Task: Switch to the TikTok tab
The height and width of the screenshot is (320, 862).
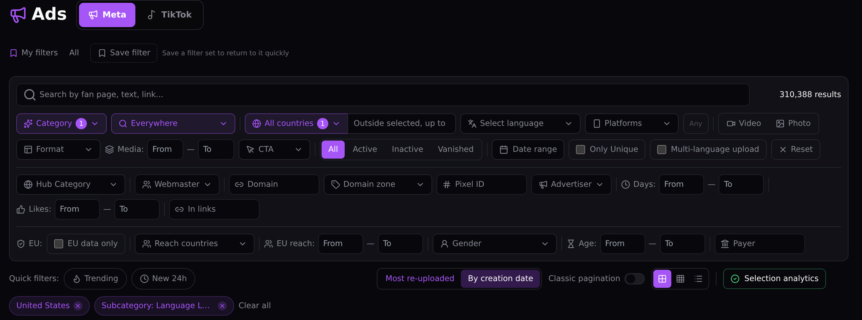Action: [170, 15]
